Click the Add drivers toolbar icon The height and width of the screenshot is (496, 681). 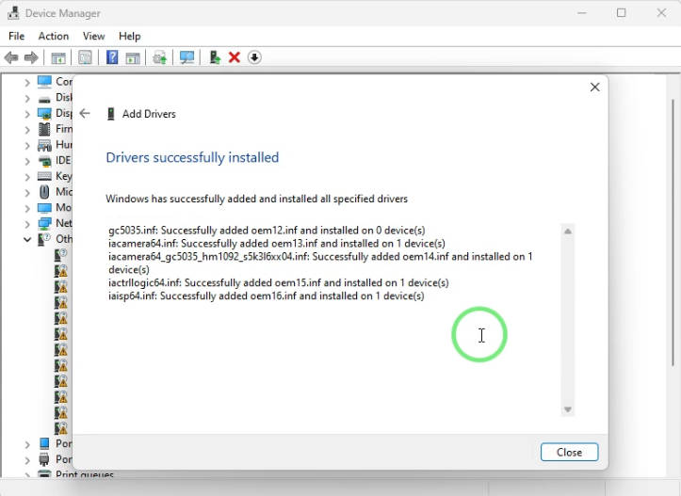[x=215, y=57]
